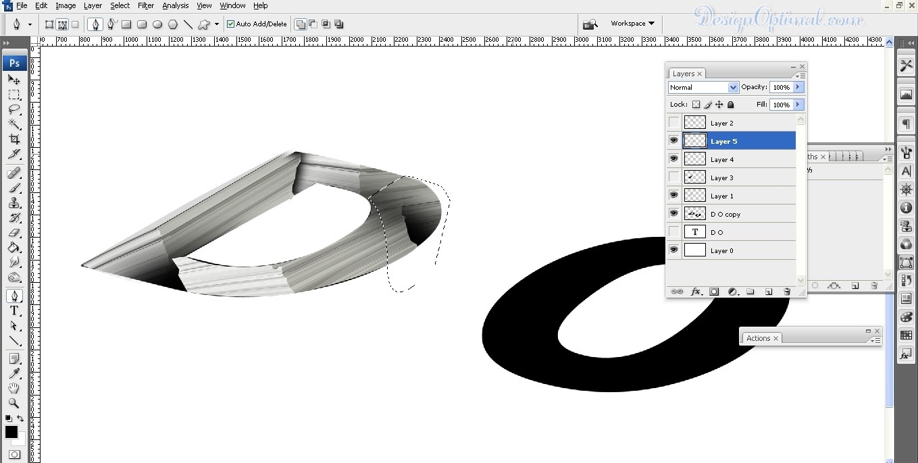Image resolution: width=918 pixels, height=463 pixels.
Task: Open the File menu
Action: coord(22,5)
